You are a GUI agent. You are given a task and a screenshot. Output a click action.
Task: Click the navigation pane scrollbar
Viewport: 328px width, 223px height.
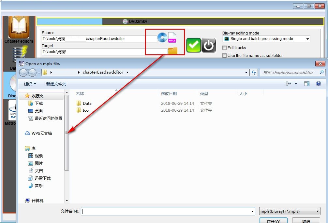[x=67, y=133]
